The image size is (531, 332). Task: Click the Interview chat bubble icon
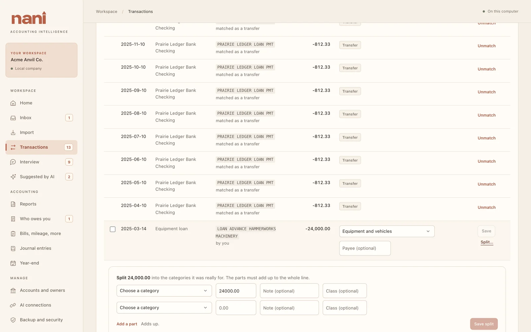tap(13, 162)
